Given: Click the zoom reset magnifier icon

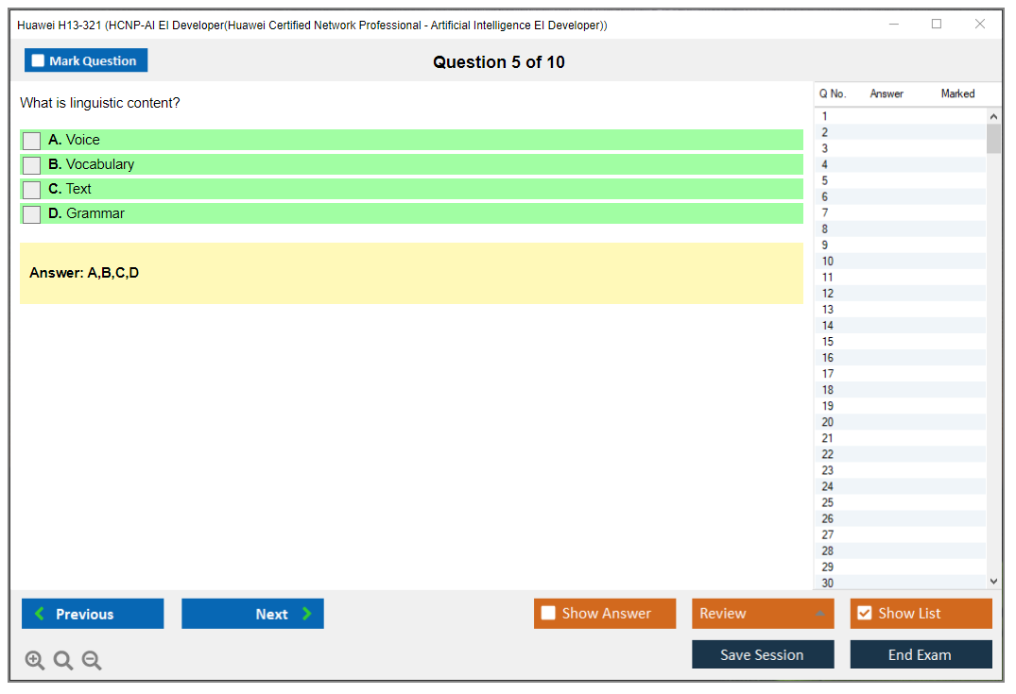Looking at the screenshot, I should tap(63, 661).
